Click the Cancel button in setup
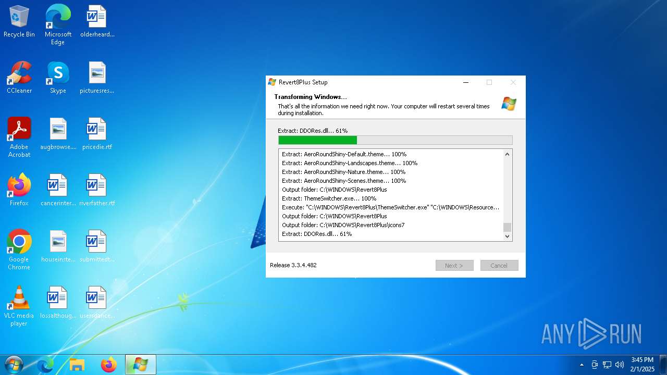Viewport: 667px width, 375px height. tap(499, 266)
